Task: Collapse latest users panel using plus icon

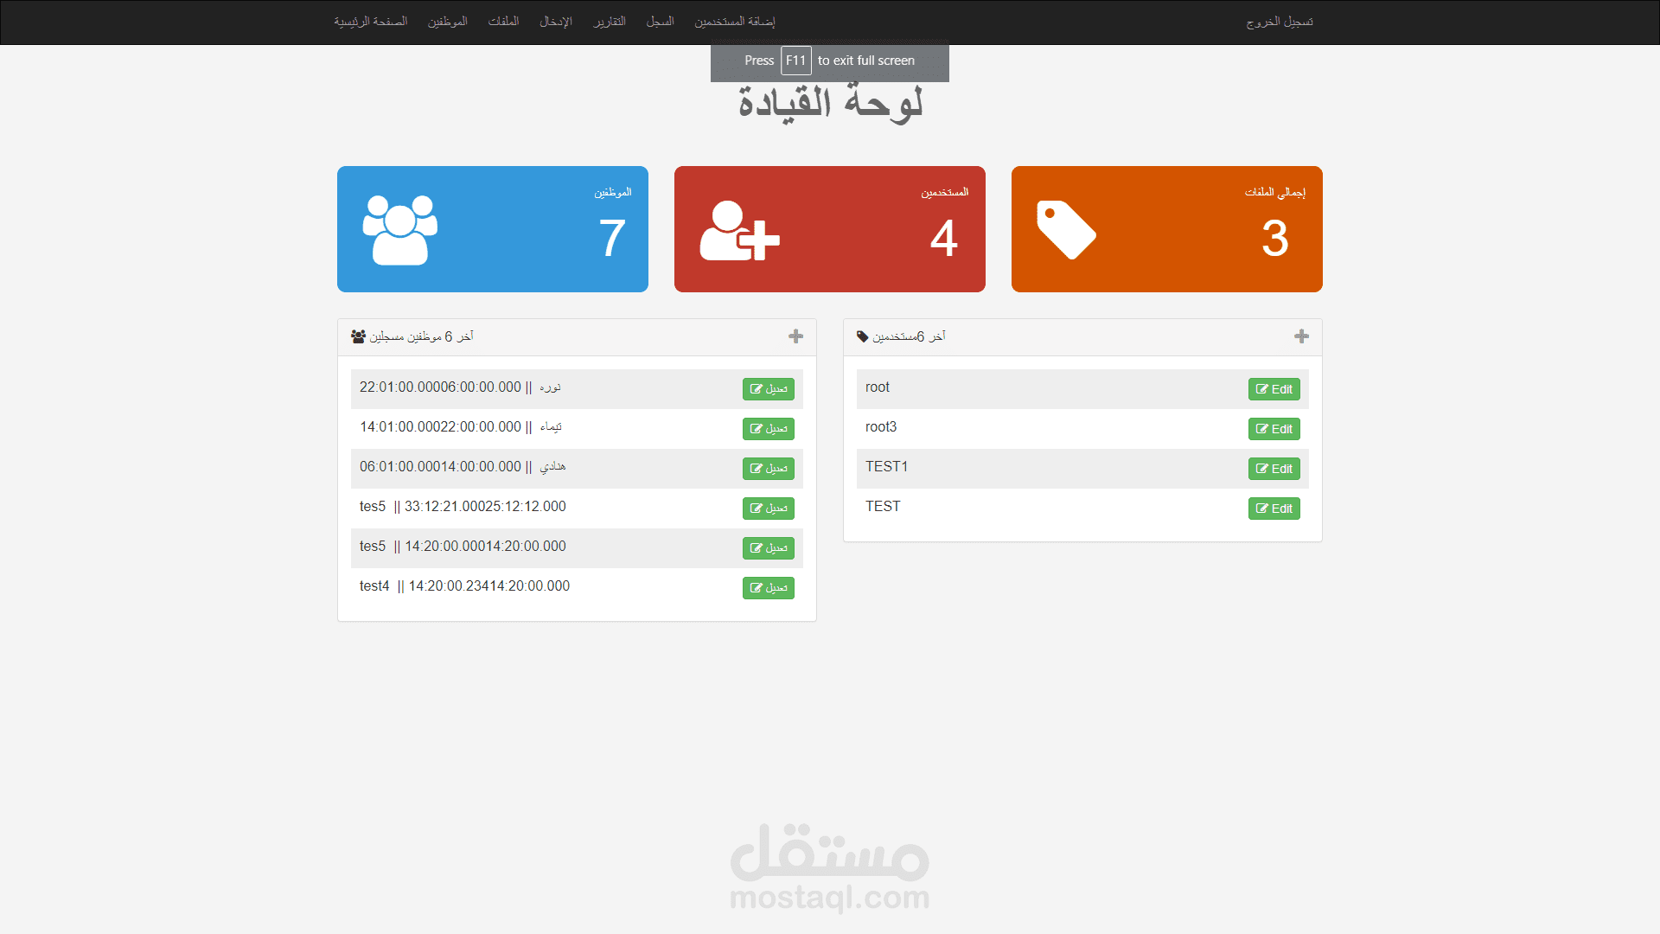Action: pyautogui.click(x=1301, y=336)
